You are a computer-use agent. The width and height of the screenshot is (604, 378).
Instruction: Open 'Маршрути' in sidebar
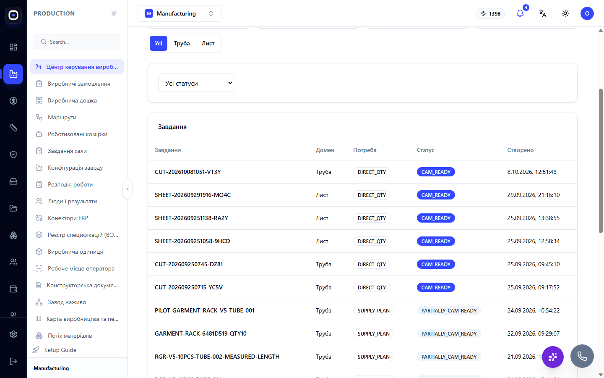click(77, 117)
